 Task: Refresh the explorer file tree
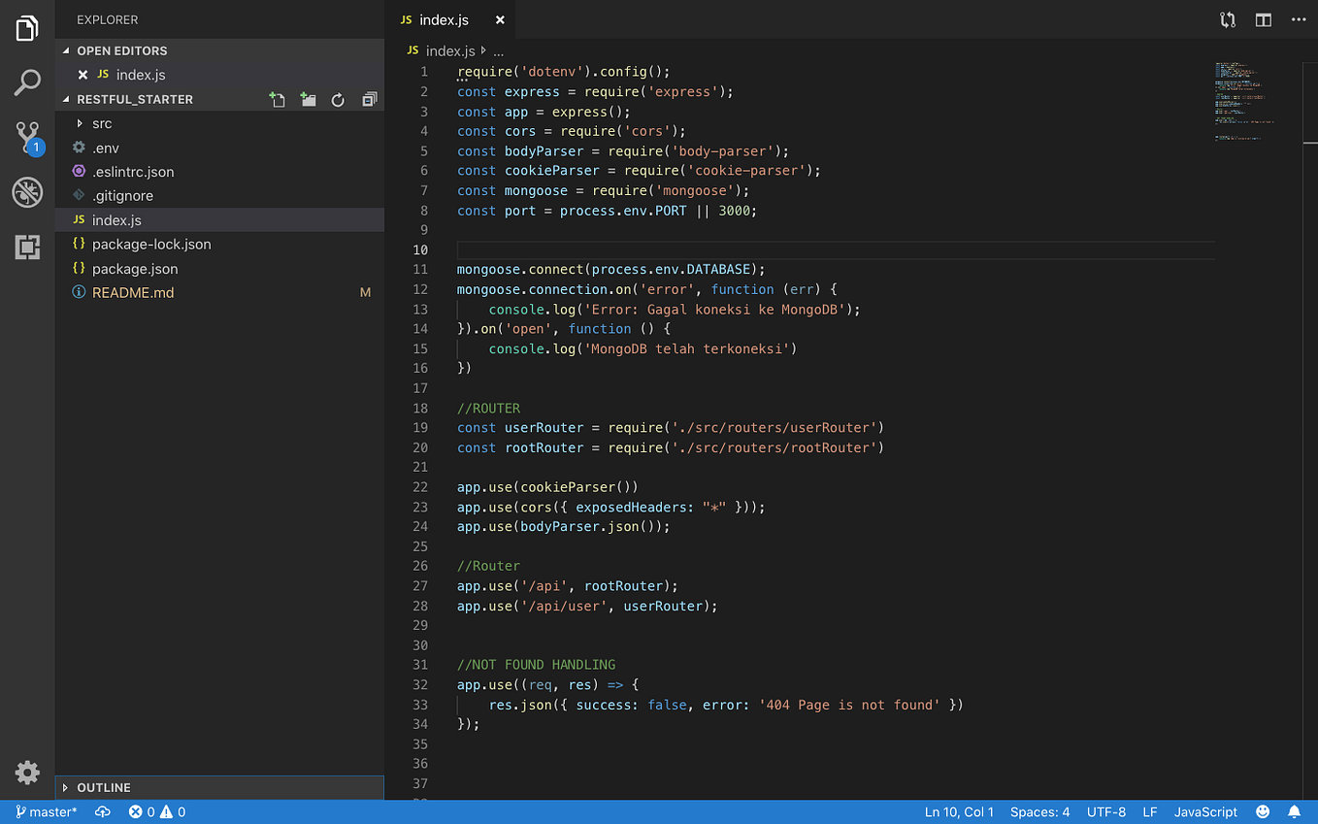[338, 100]
